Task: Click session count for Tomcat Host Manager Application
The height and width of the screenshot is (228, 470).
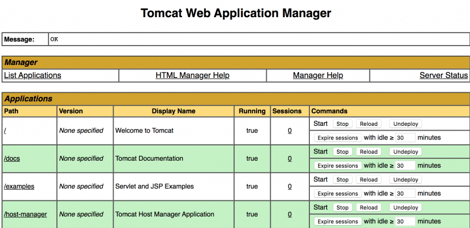Action: pyautogui.click(x=290, y=214)
